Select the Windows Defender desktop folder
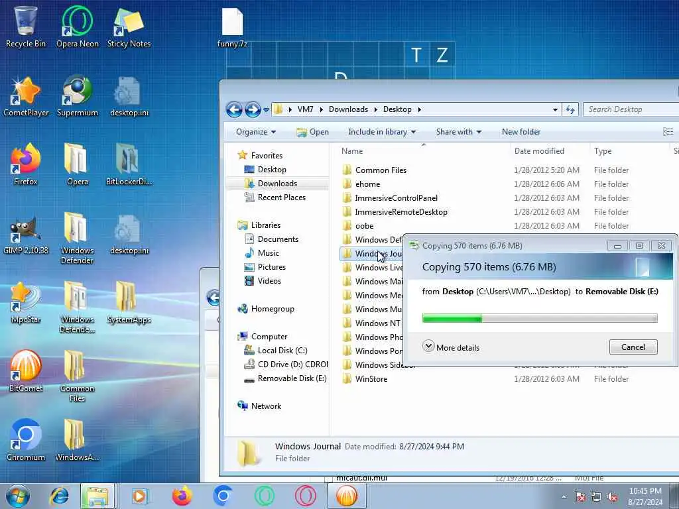This screenshot has height=509, width=679. point(77,239)
